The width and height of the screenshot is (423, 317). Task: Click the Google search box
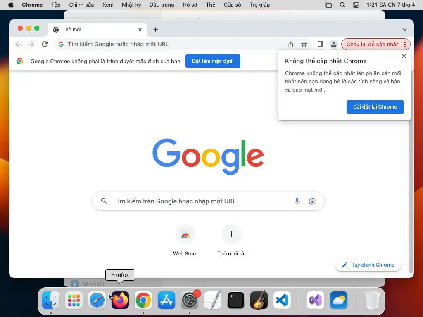pyautogui.click(x=208, y=201)
